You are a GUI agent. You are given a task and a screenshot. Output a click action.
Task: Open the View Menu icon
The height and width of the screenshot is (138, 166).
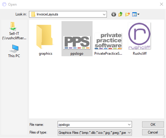(x=134, y=14)
